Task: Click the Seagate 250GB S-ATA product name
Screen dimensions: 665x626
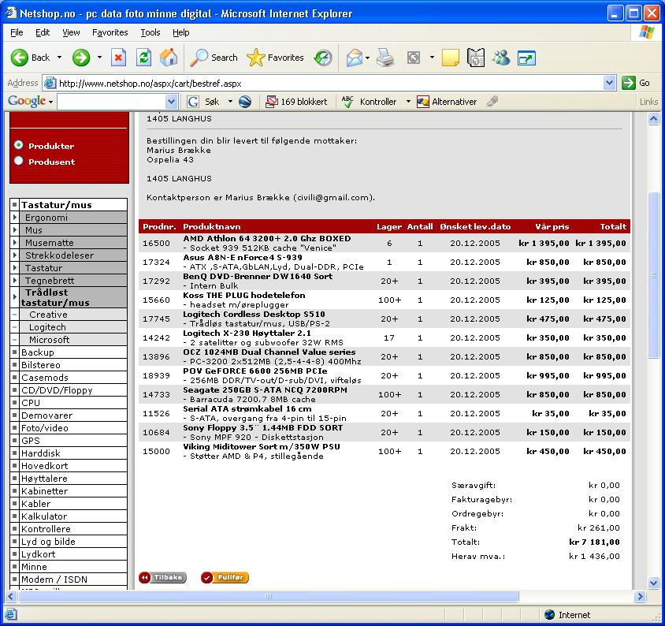Action: 265,390
